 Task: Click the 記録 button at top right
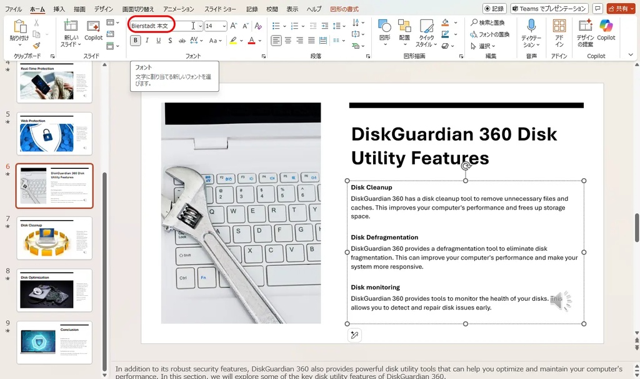pos(495,9)
